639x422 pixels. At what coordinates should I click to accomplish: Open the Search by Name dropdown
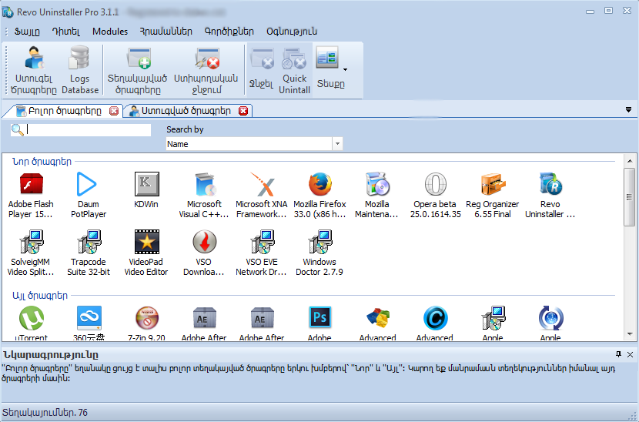337,144
